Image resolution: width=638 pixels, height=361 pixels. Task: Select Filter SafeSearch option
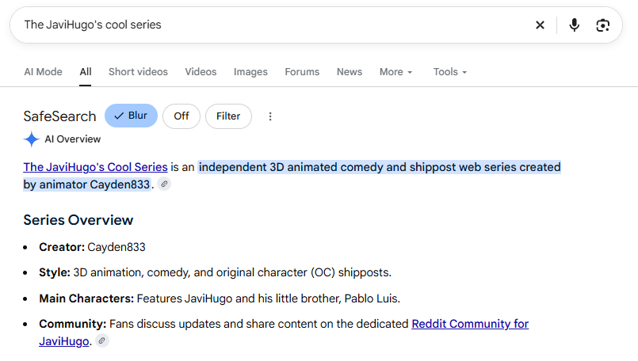pyautogui.click(x=228, y=116)
